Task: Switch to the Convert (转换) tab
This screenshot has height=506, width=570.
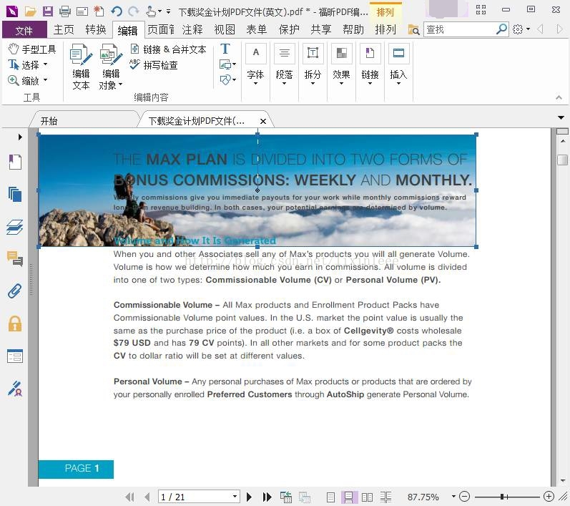Action: [x=96, y=29]
